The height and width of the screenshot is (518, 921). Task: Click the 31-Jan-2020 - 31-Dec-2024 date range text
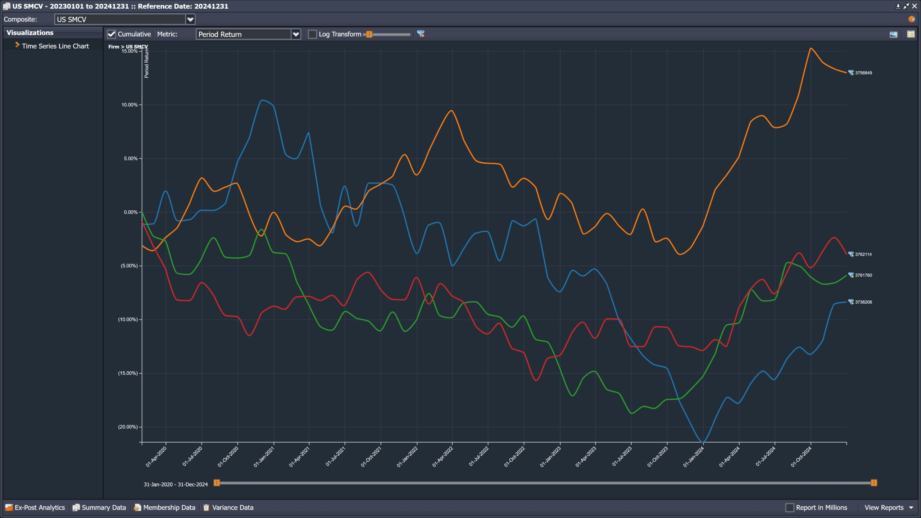[x=176, y=485]
